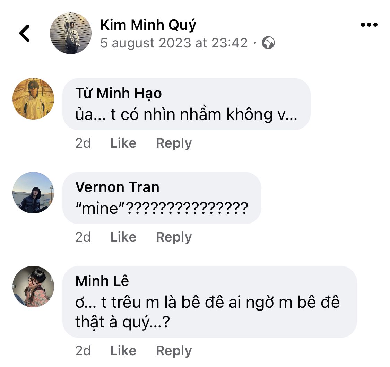Click the Minh Lê commenter name

point(102,281)
